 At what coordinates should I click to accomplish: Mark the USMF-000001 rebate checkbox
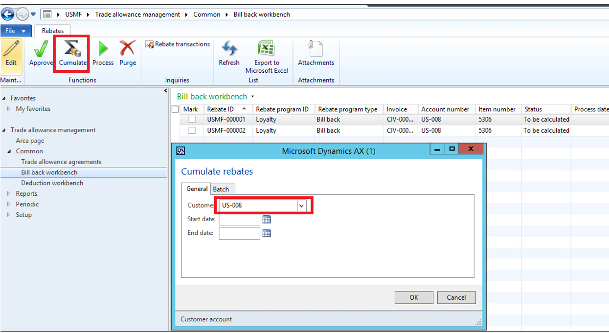pos(192,120)
